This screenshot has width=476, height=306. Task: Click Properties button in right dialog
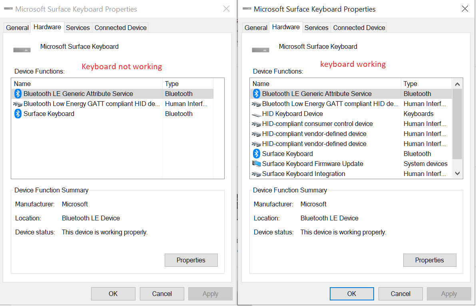430,260
